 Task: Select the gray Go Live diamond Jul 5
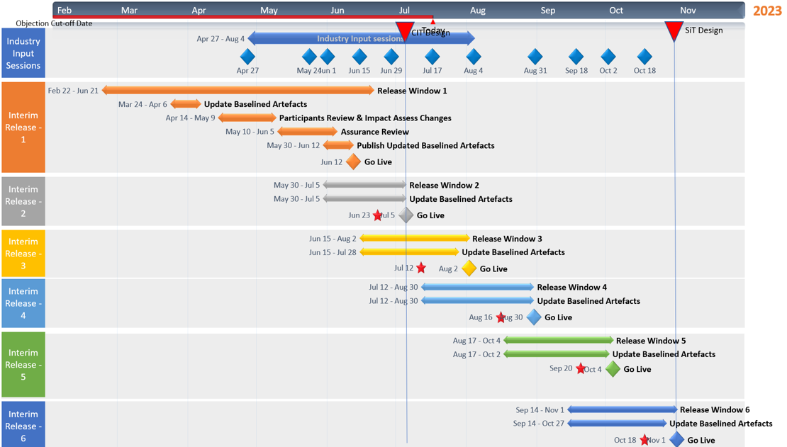click(x=406, y=215)
